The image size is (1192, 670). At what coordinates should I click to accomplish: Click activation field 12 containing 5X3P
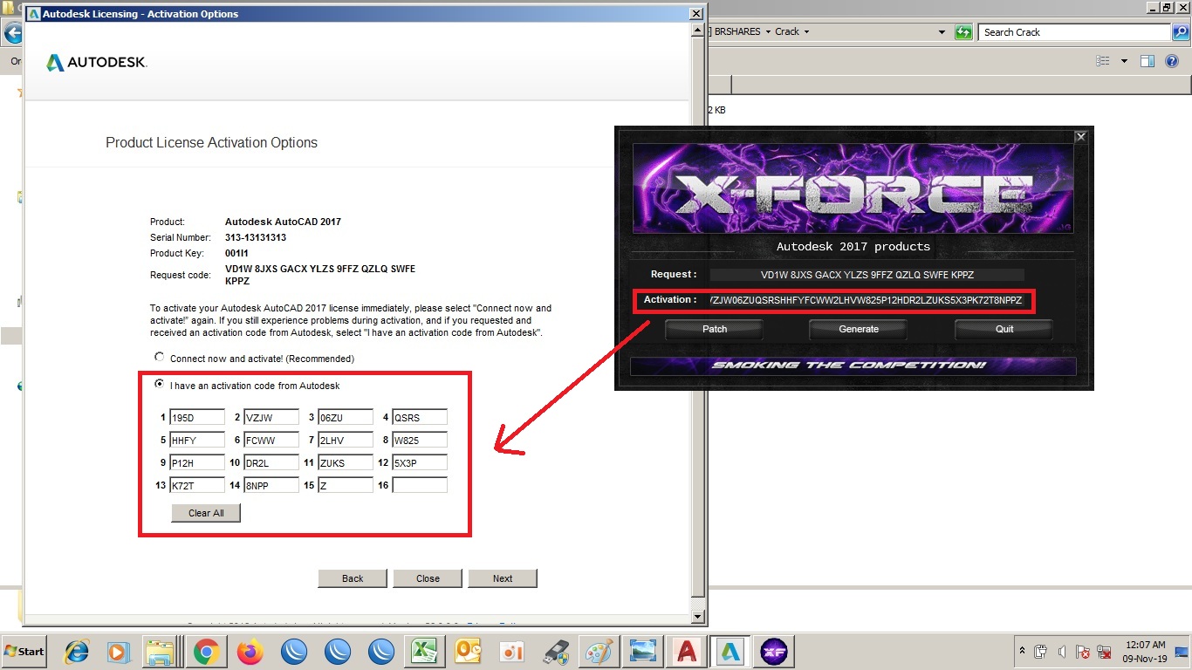[x=420, y=463]
